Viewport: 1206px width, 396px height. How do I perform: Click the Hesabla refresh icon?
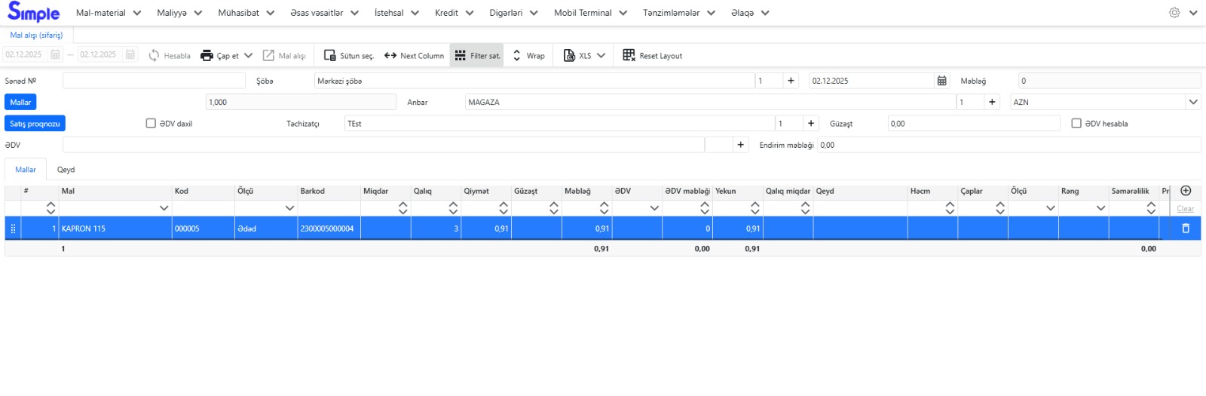154,56
